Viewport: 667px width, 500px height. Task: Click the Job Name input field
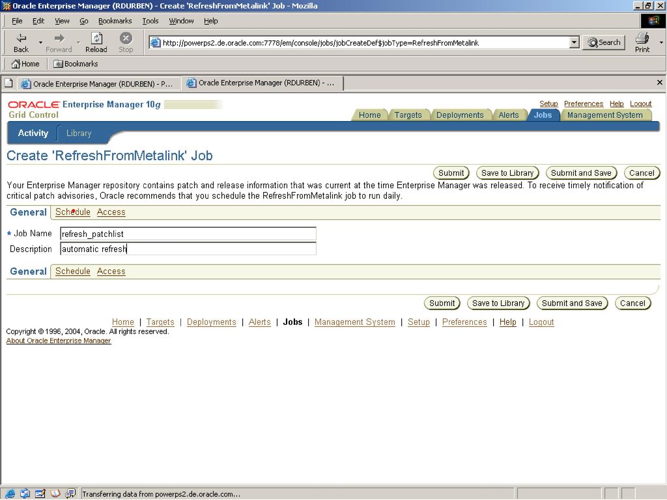pyautogui.click(x=188, y=234)
